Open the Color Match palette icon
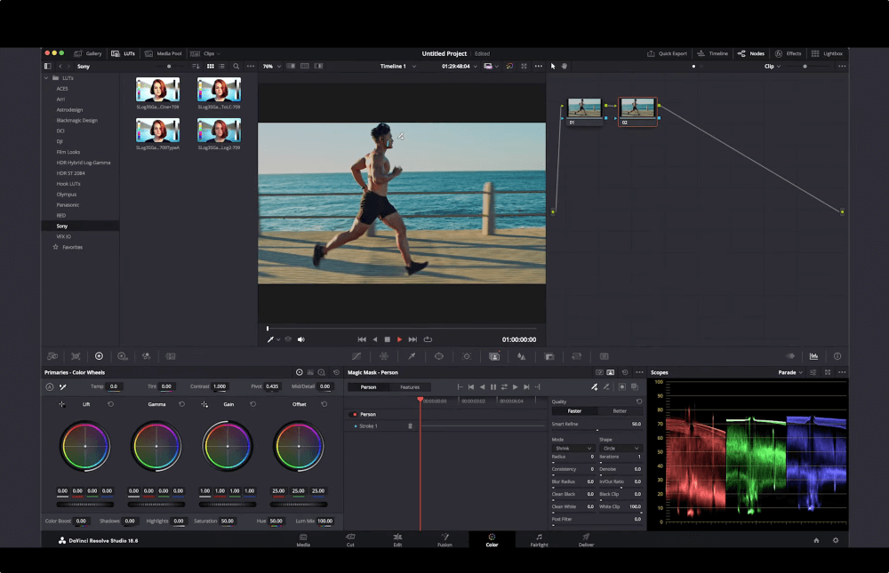 click(x=76, y=356)
